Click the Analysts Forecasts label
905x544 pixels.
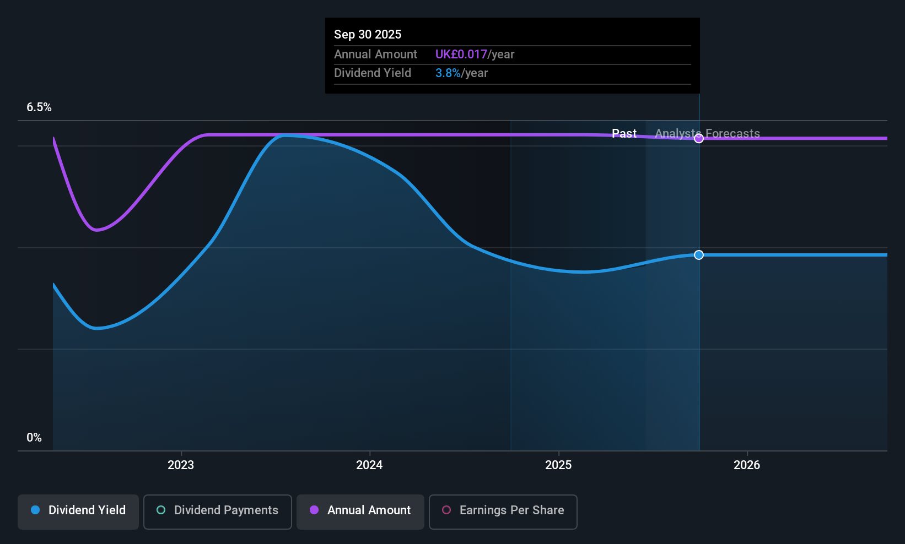(707, 134)
